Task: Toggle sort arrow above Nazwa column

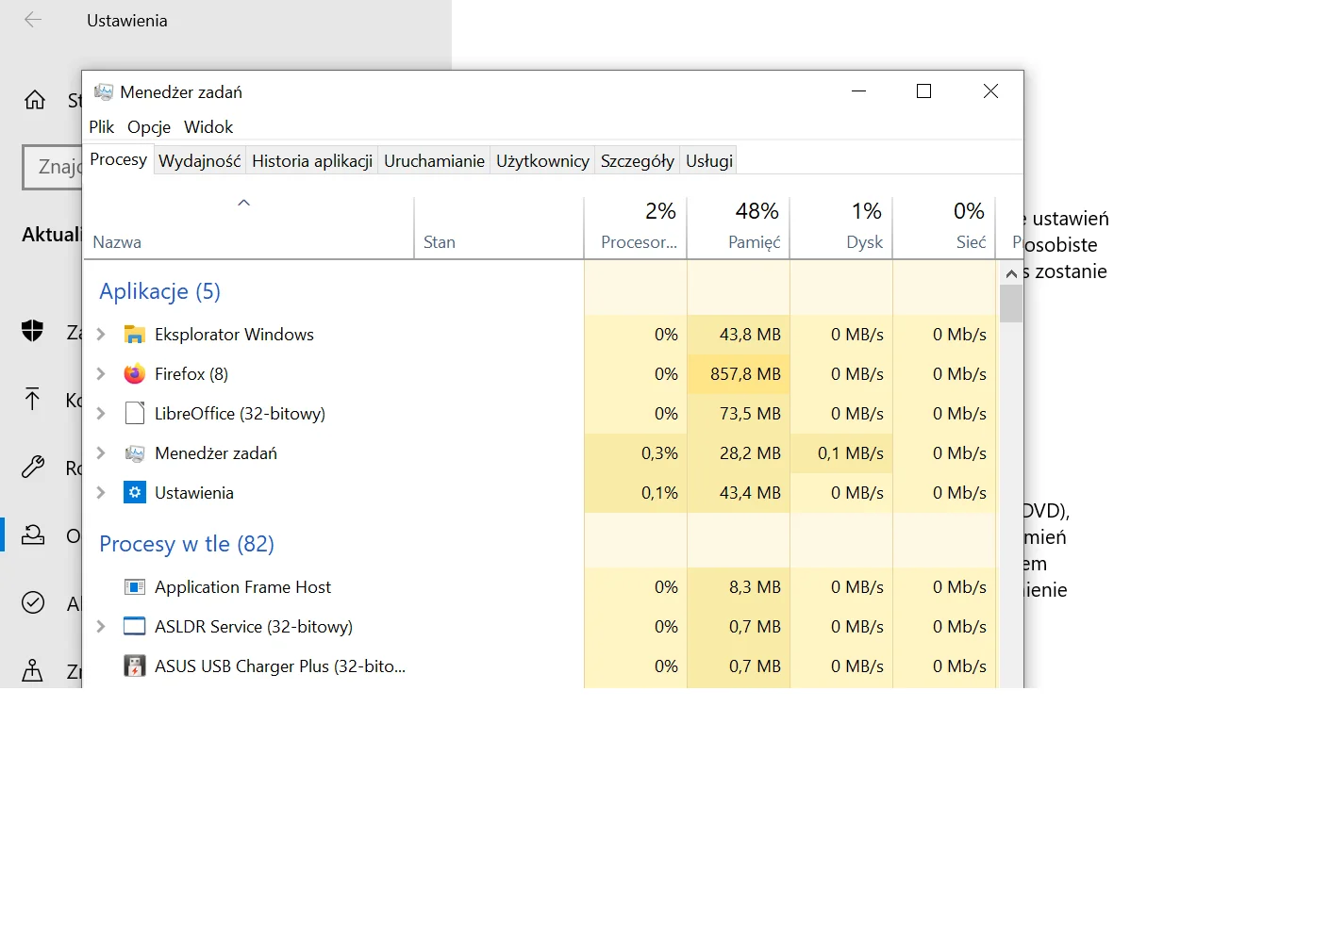Action: (x=243, y=203)
